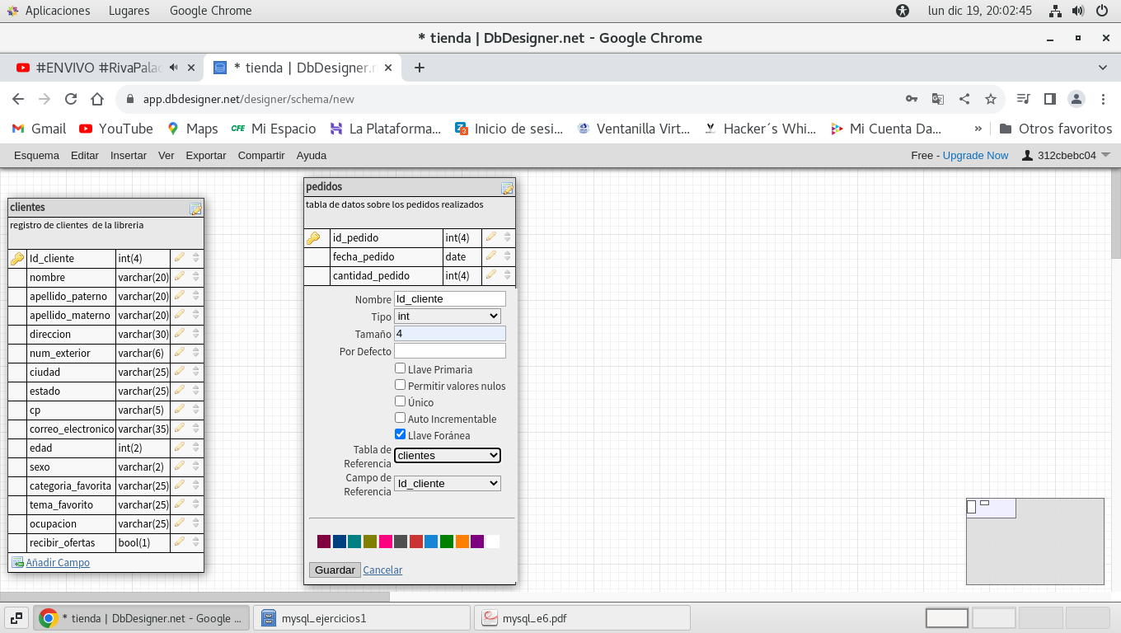
Task: Click the Añadir Campo link
Action: [x=58, y=562]
